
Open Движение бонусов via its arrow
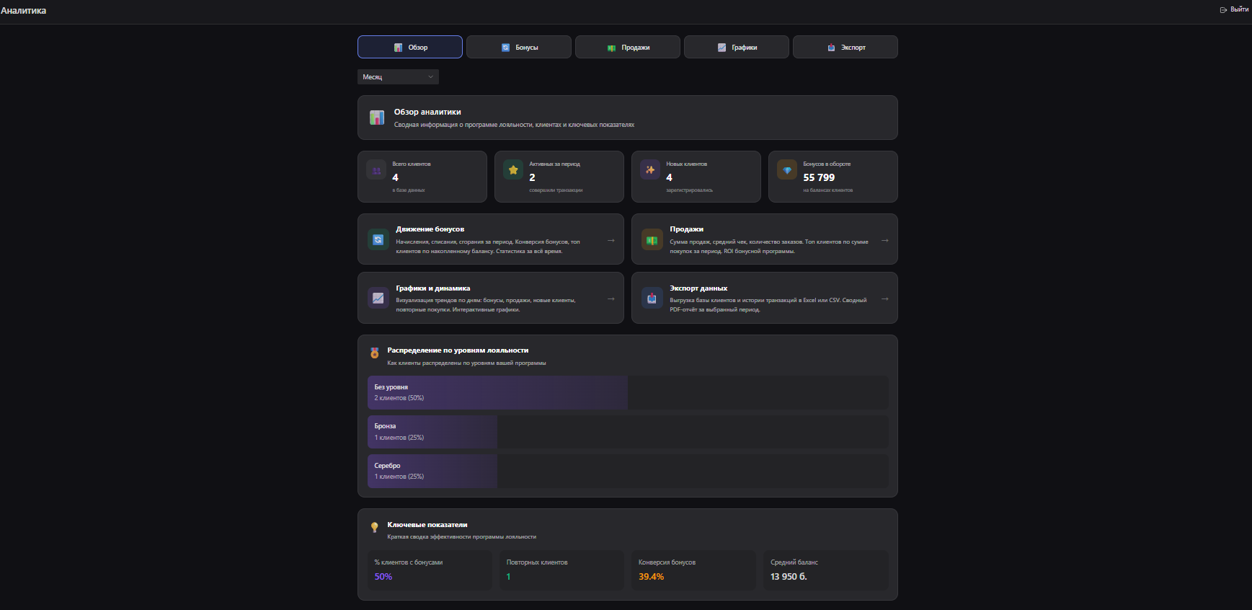pyautogui.click(x=611, y=240)
